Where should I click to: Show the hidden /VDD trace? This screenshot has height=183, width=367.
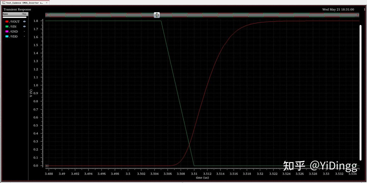click(x=24, y=36)
